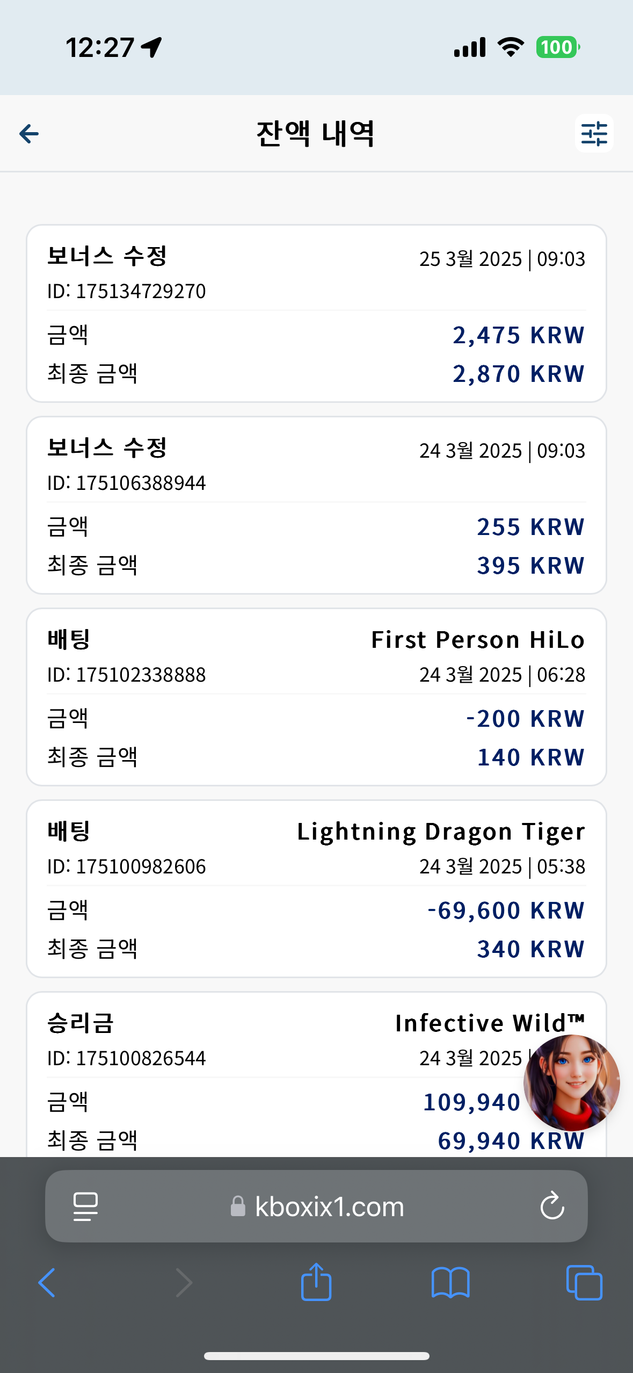Viewport: 633px width, 1373px height.
Task: Tap the Safari page settings icon
Action: pos(85,1206)
